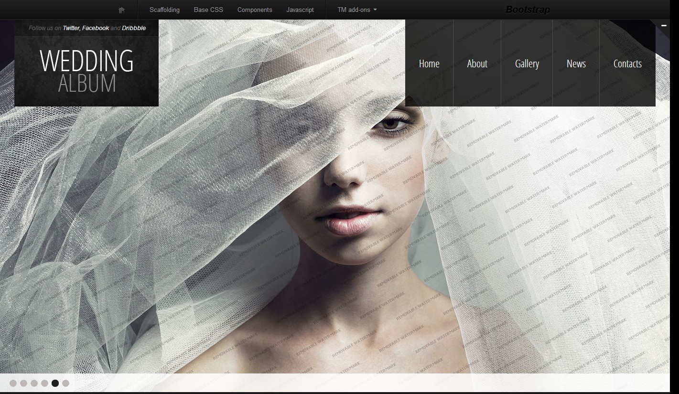Visit the Dribbble link
The width and height of the screenshot is (679, 394).
134,28
